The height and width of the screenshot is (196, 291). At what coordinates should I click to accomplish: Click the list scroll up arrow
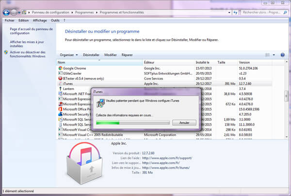(286, 61)
